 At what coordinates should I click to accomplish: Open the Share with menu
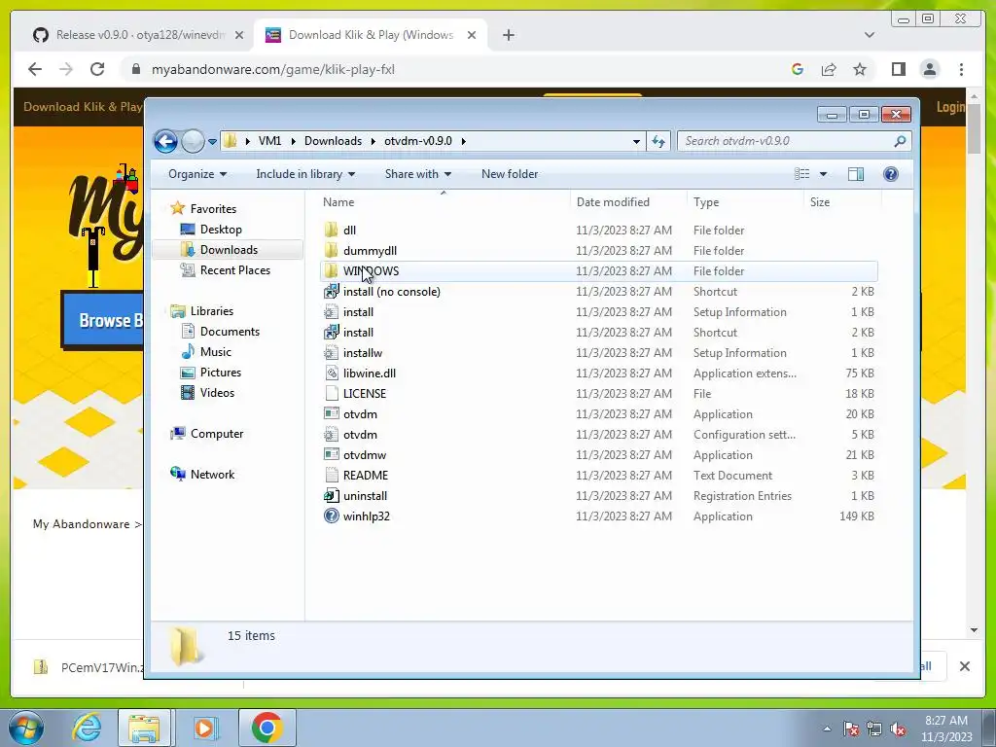coord(417,174)
